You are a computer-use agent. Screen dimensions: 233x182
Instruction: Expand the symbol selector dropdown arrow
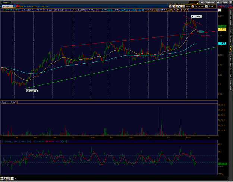click(15, 6)
